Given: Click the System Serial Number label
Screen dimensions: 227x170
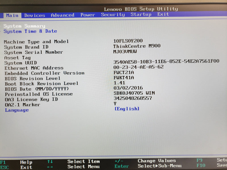Looking at the screenshot, I should tap(33, 52).
